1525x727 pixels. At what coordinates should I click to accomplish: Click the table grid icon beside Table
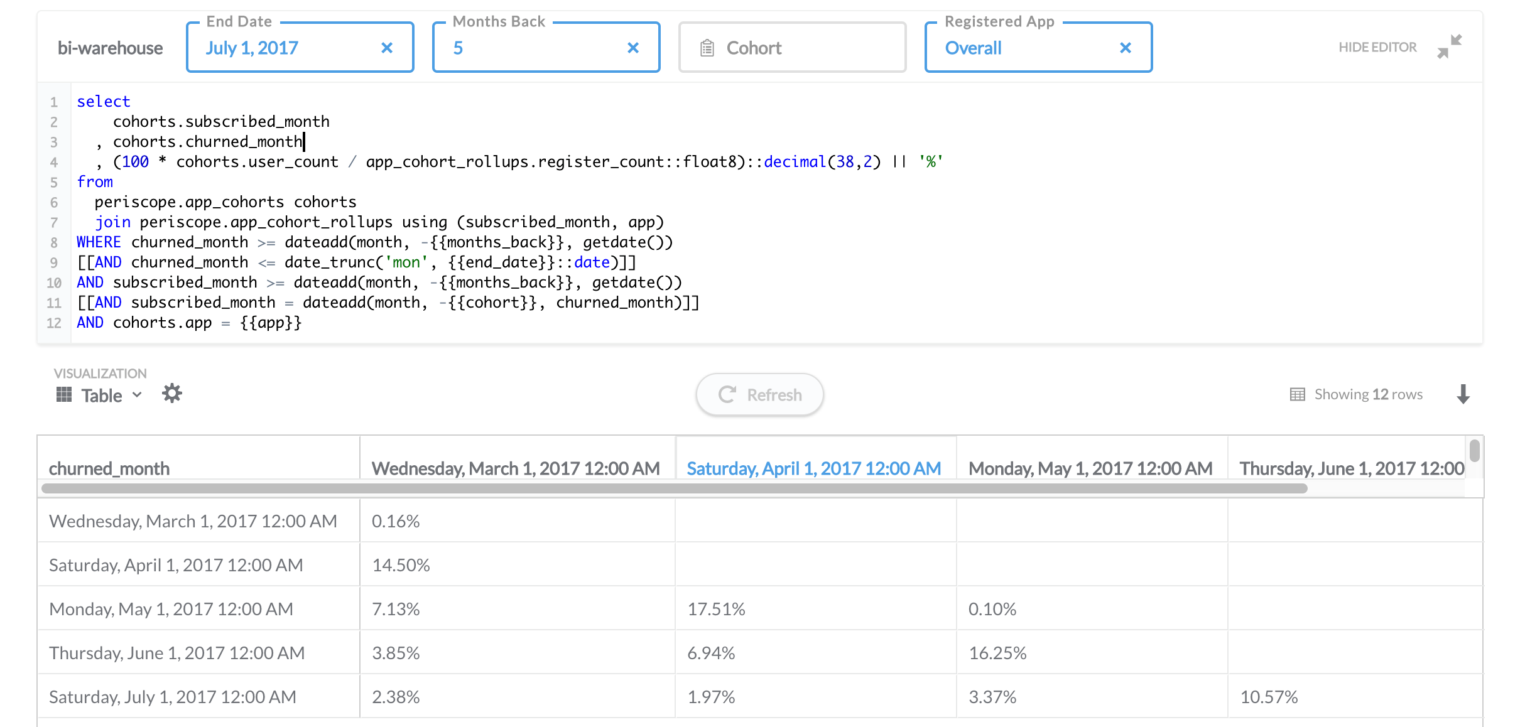pos(64,395)
